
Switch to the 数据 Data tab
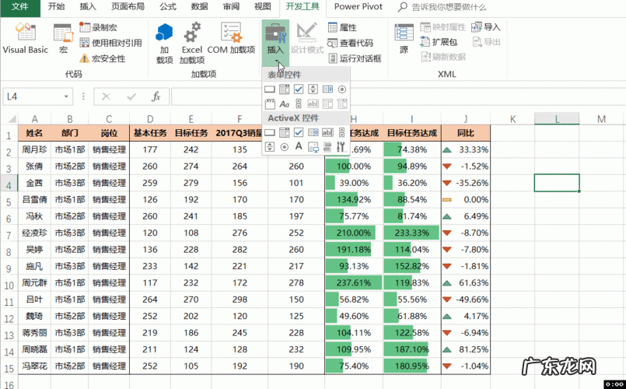coord(199,7)
